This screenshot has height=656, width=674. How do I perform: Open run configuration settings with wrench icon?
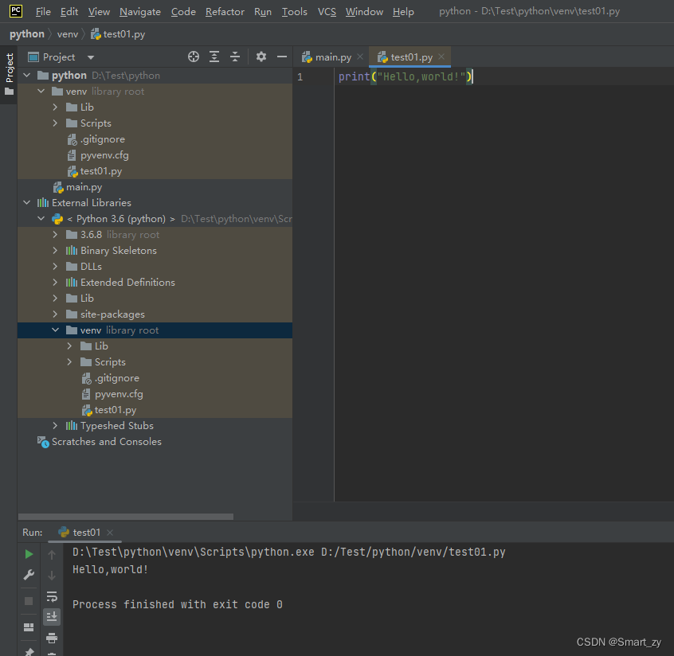click(x=28, y=575)
